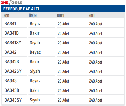Select product code BA343
The height and width of the screenshot is (106, 126).
coord(10,81)
